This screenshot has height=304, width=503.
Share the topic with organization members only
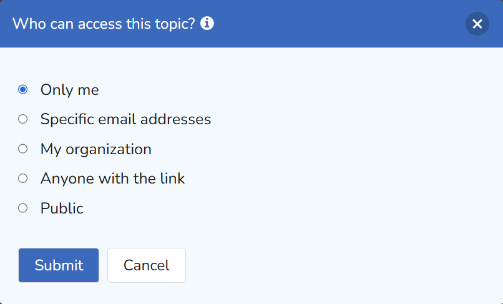coord(22,149)
